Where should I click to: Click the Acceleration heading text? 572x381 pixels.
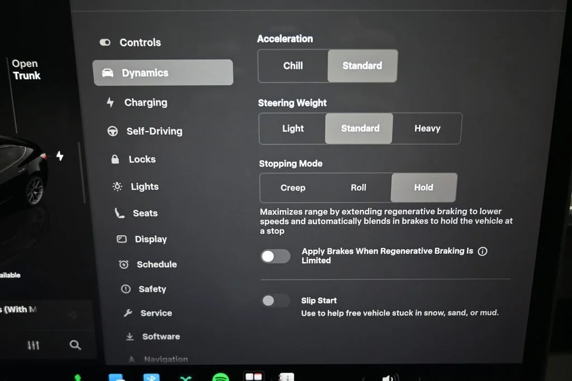(285, 39)
